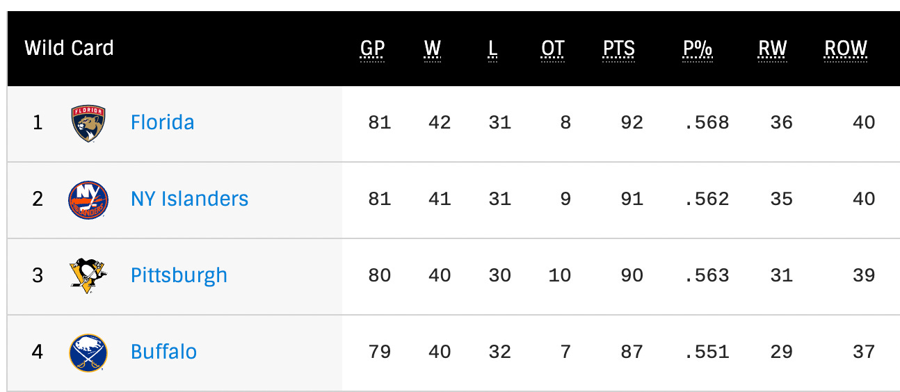Image resolution: width=900 pixels, height=392 pixels.
Task: Open the NY Islanders team link
Action: (189, 199)
